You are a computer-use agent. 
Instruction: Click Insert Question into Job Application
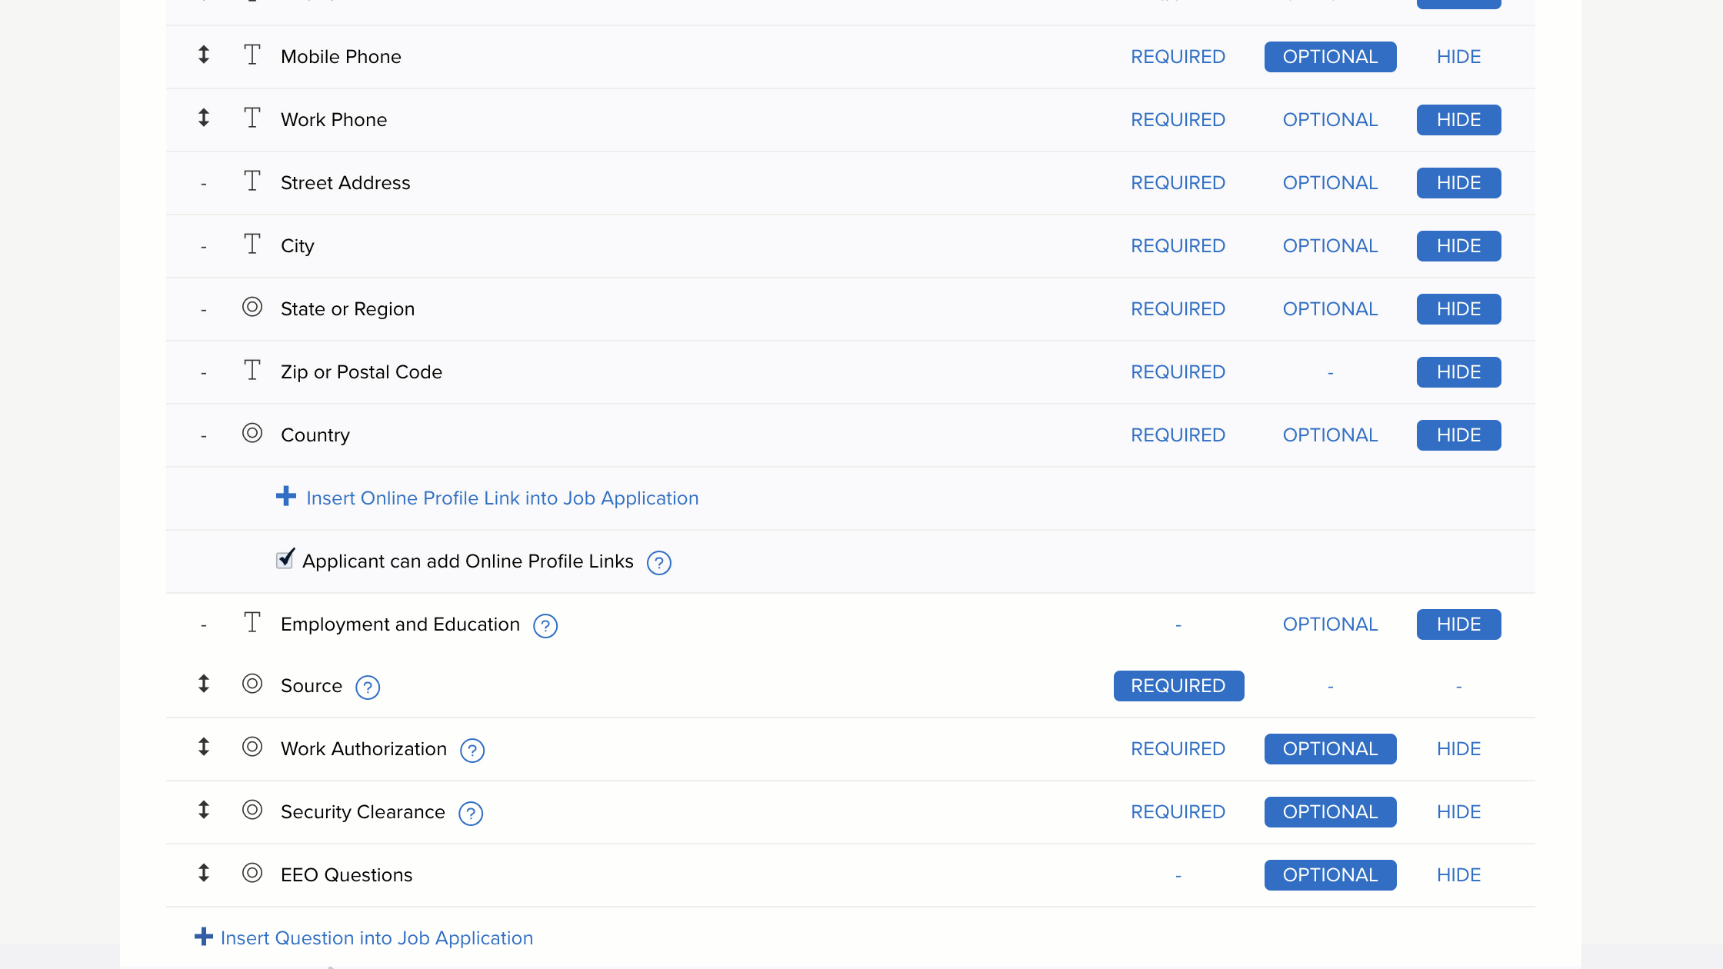[x=377, y=938]
